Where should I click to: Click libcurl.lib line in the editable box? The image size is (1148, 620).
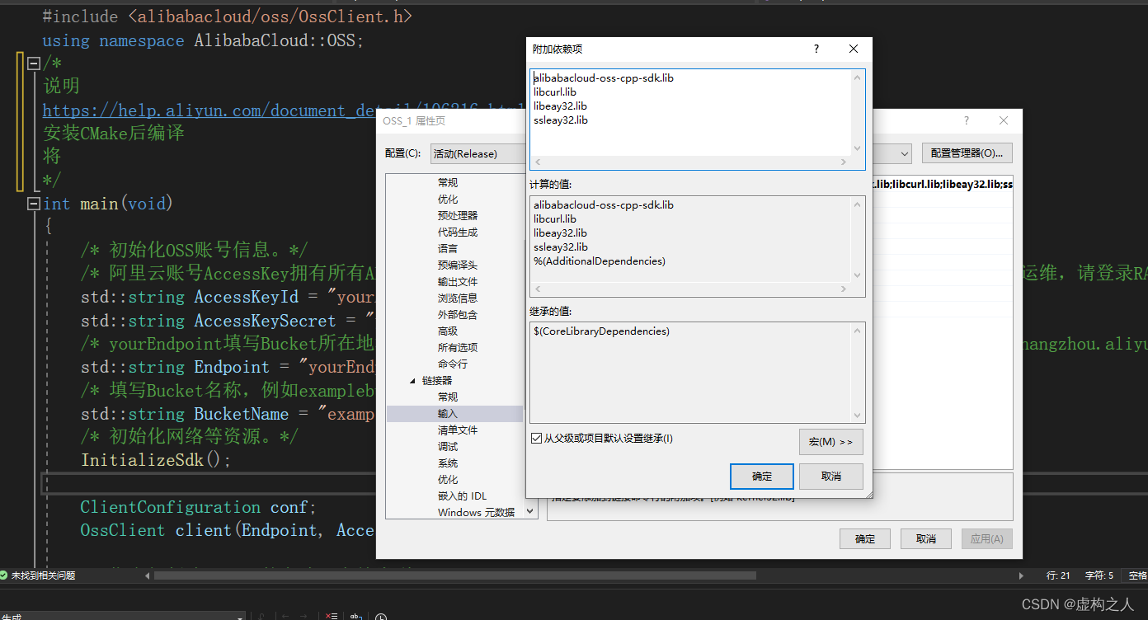[x=555, y=92]
